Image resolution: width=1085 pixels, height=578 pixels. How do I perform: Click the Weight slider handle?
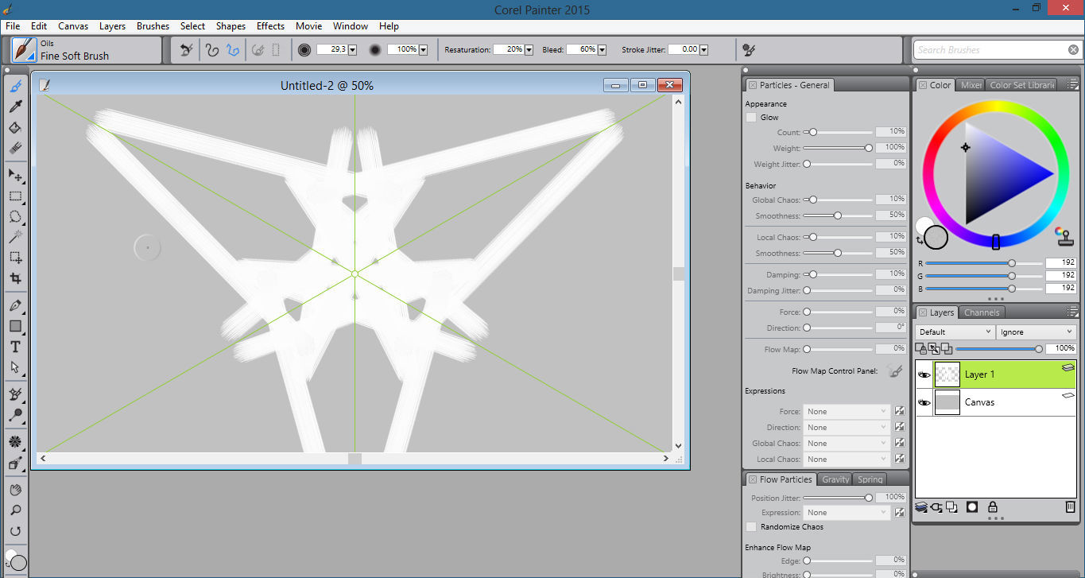(x=868, y=148)
